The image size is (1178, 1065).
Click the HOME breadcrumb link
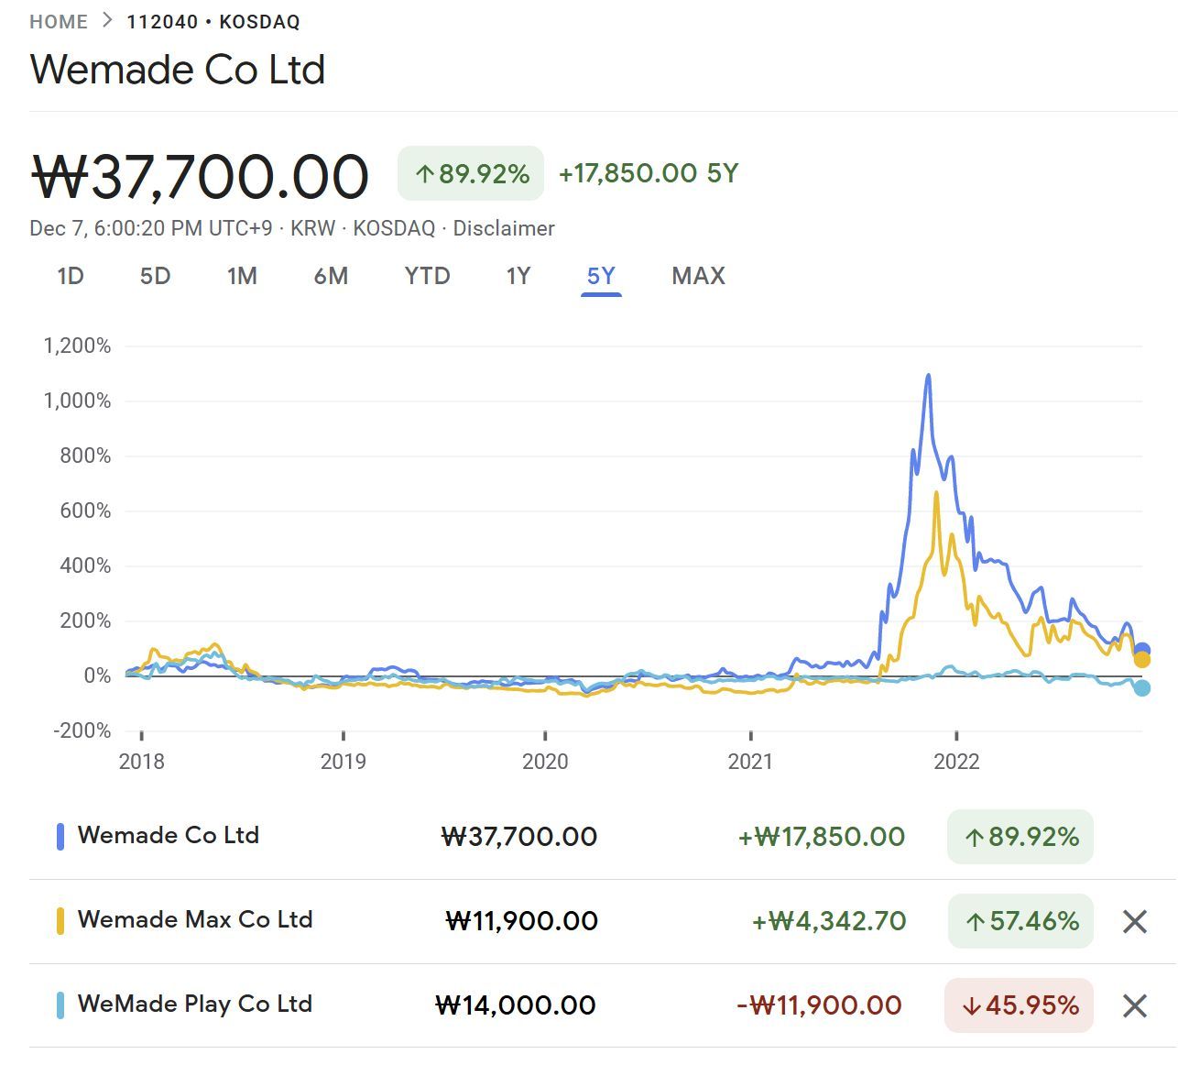[59, 22]
